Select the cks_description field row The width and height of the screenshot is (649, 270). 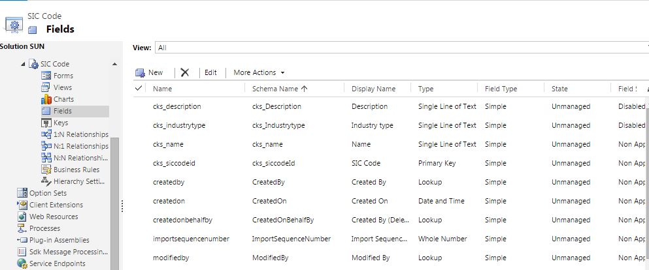coord(176,106)
